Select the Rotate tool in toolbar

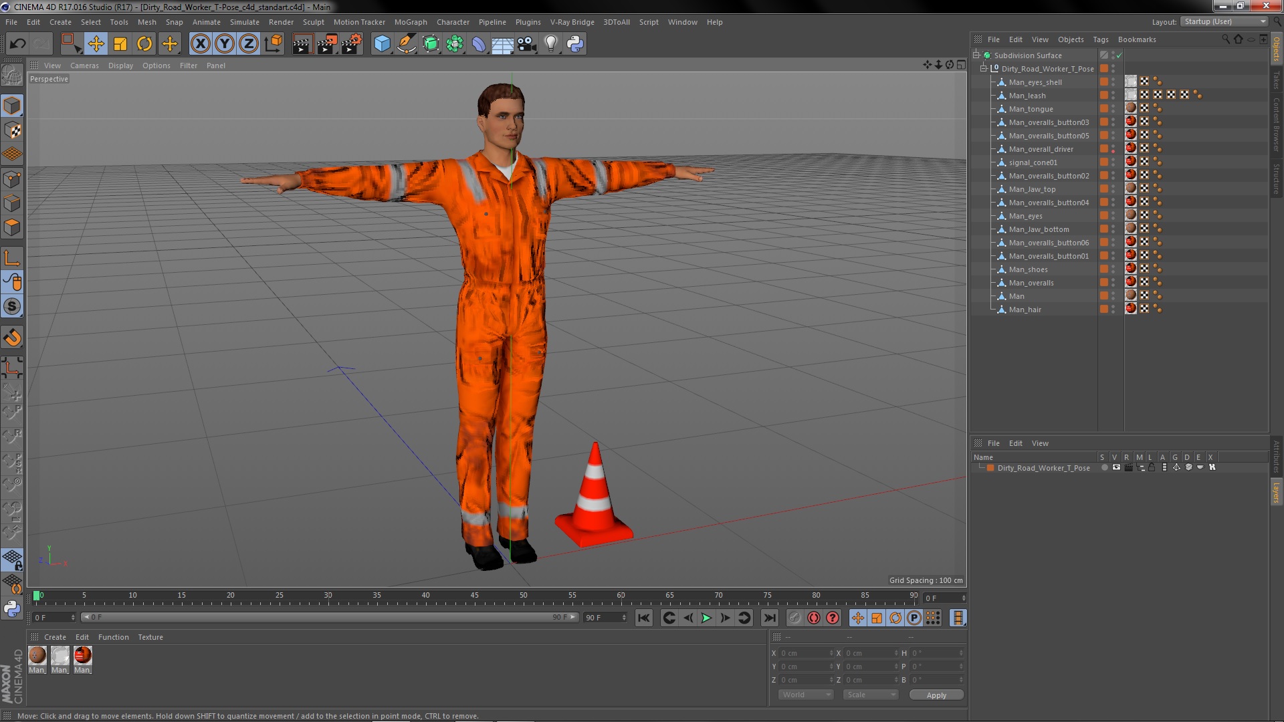(144, 44)
